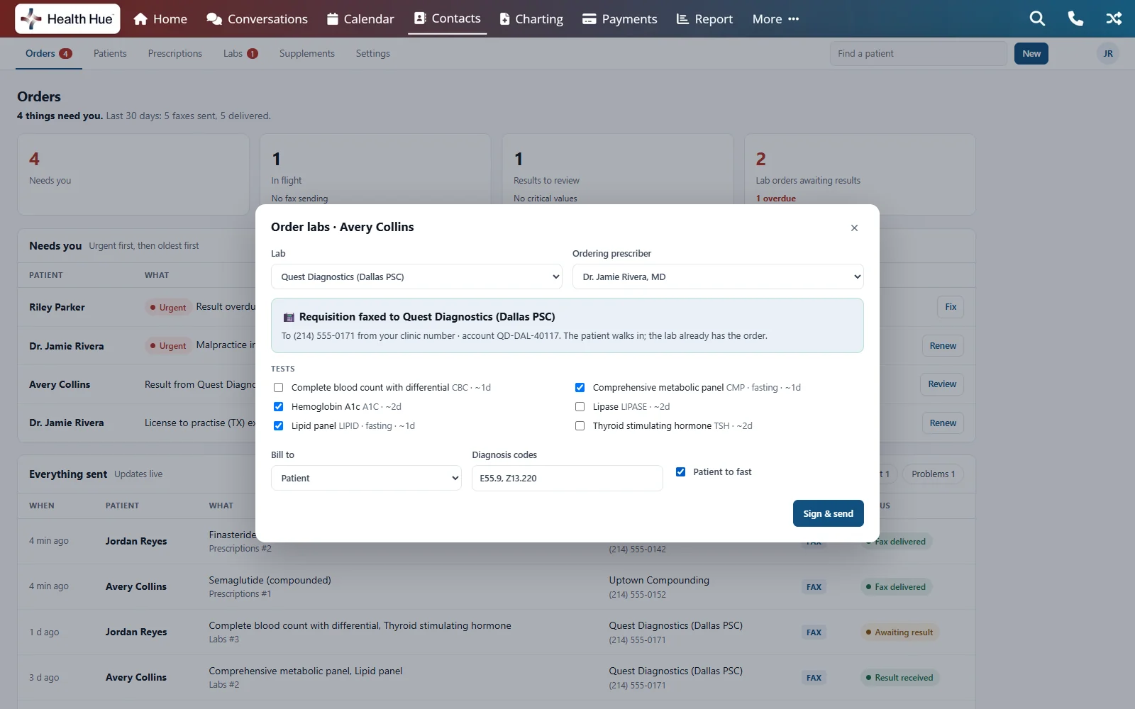Click the Sign & send button

828,513
